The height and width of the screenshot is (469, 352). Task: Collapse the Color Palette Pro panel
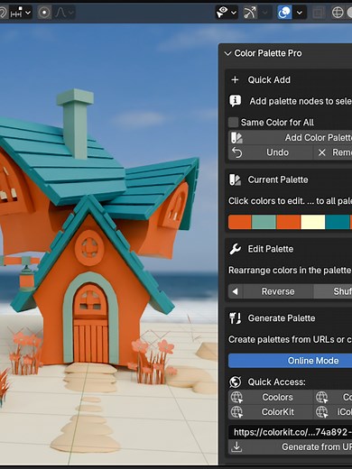click(x=227, y=53)
